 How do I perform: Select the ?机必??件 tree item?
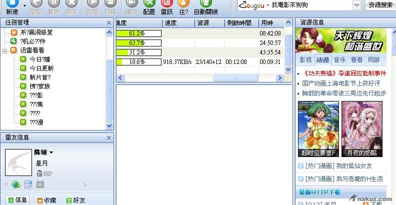[x=33, y=41]
